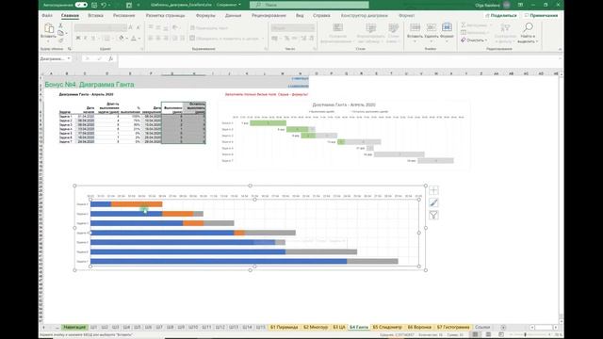Toggle Italic formatting (К)
603x339 pixels.
86,38
